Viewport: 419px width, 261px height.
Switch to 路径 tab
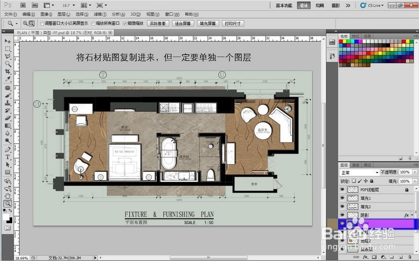[x=367, y=165]
